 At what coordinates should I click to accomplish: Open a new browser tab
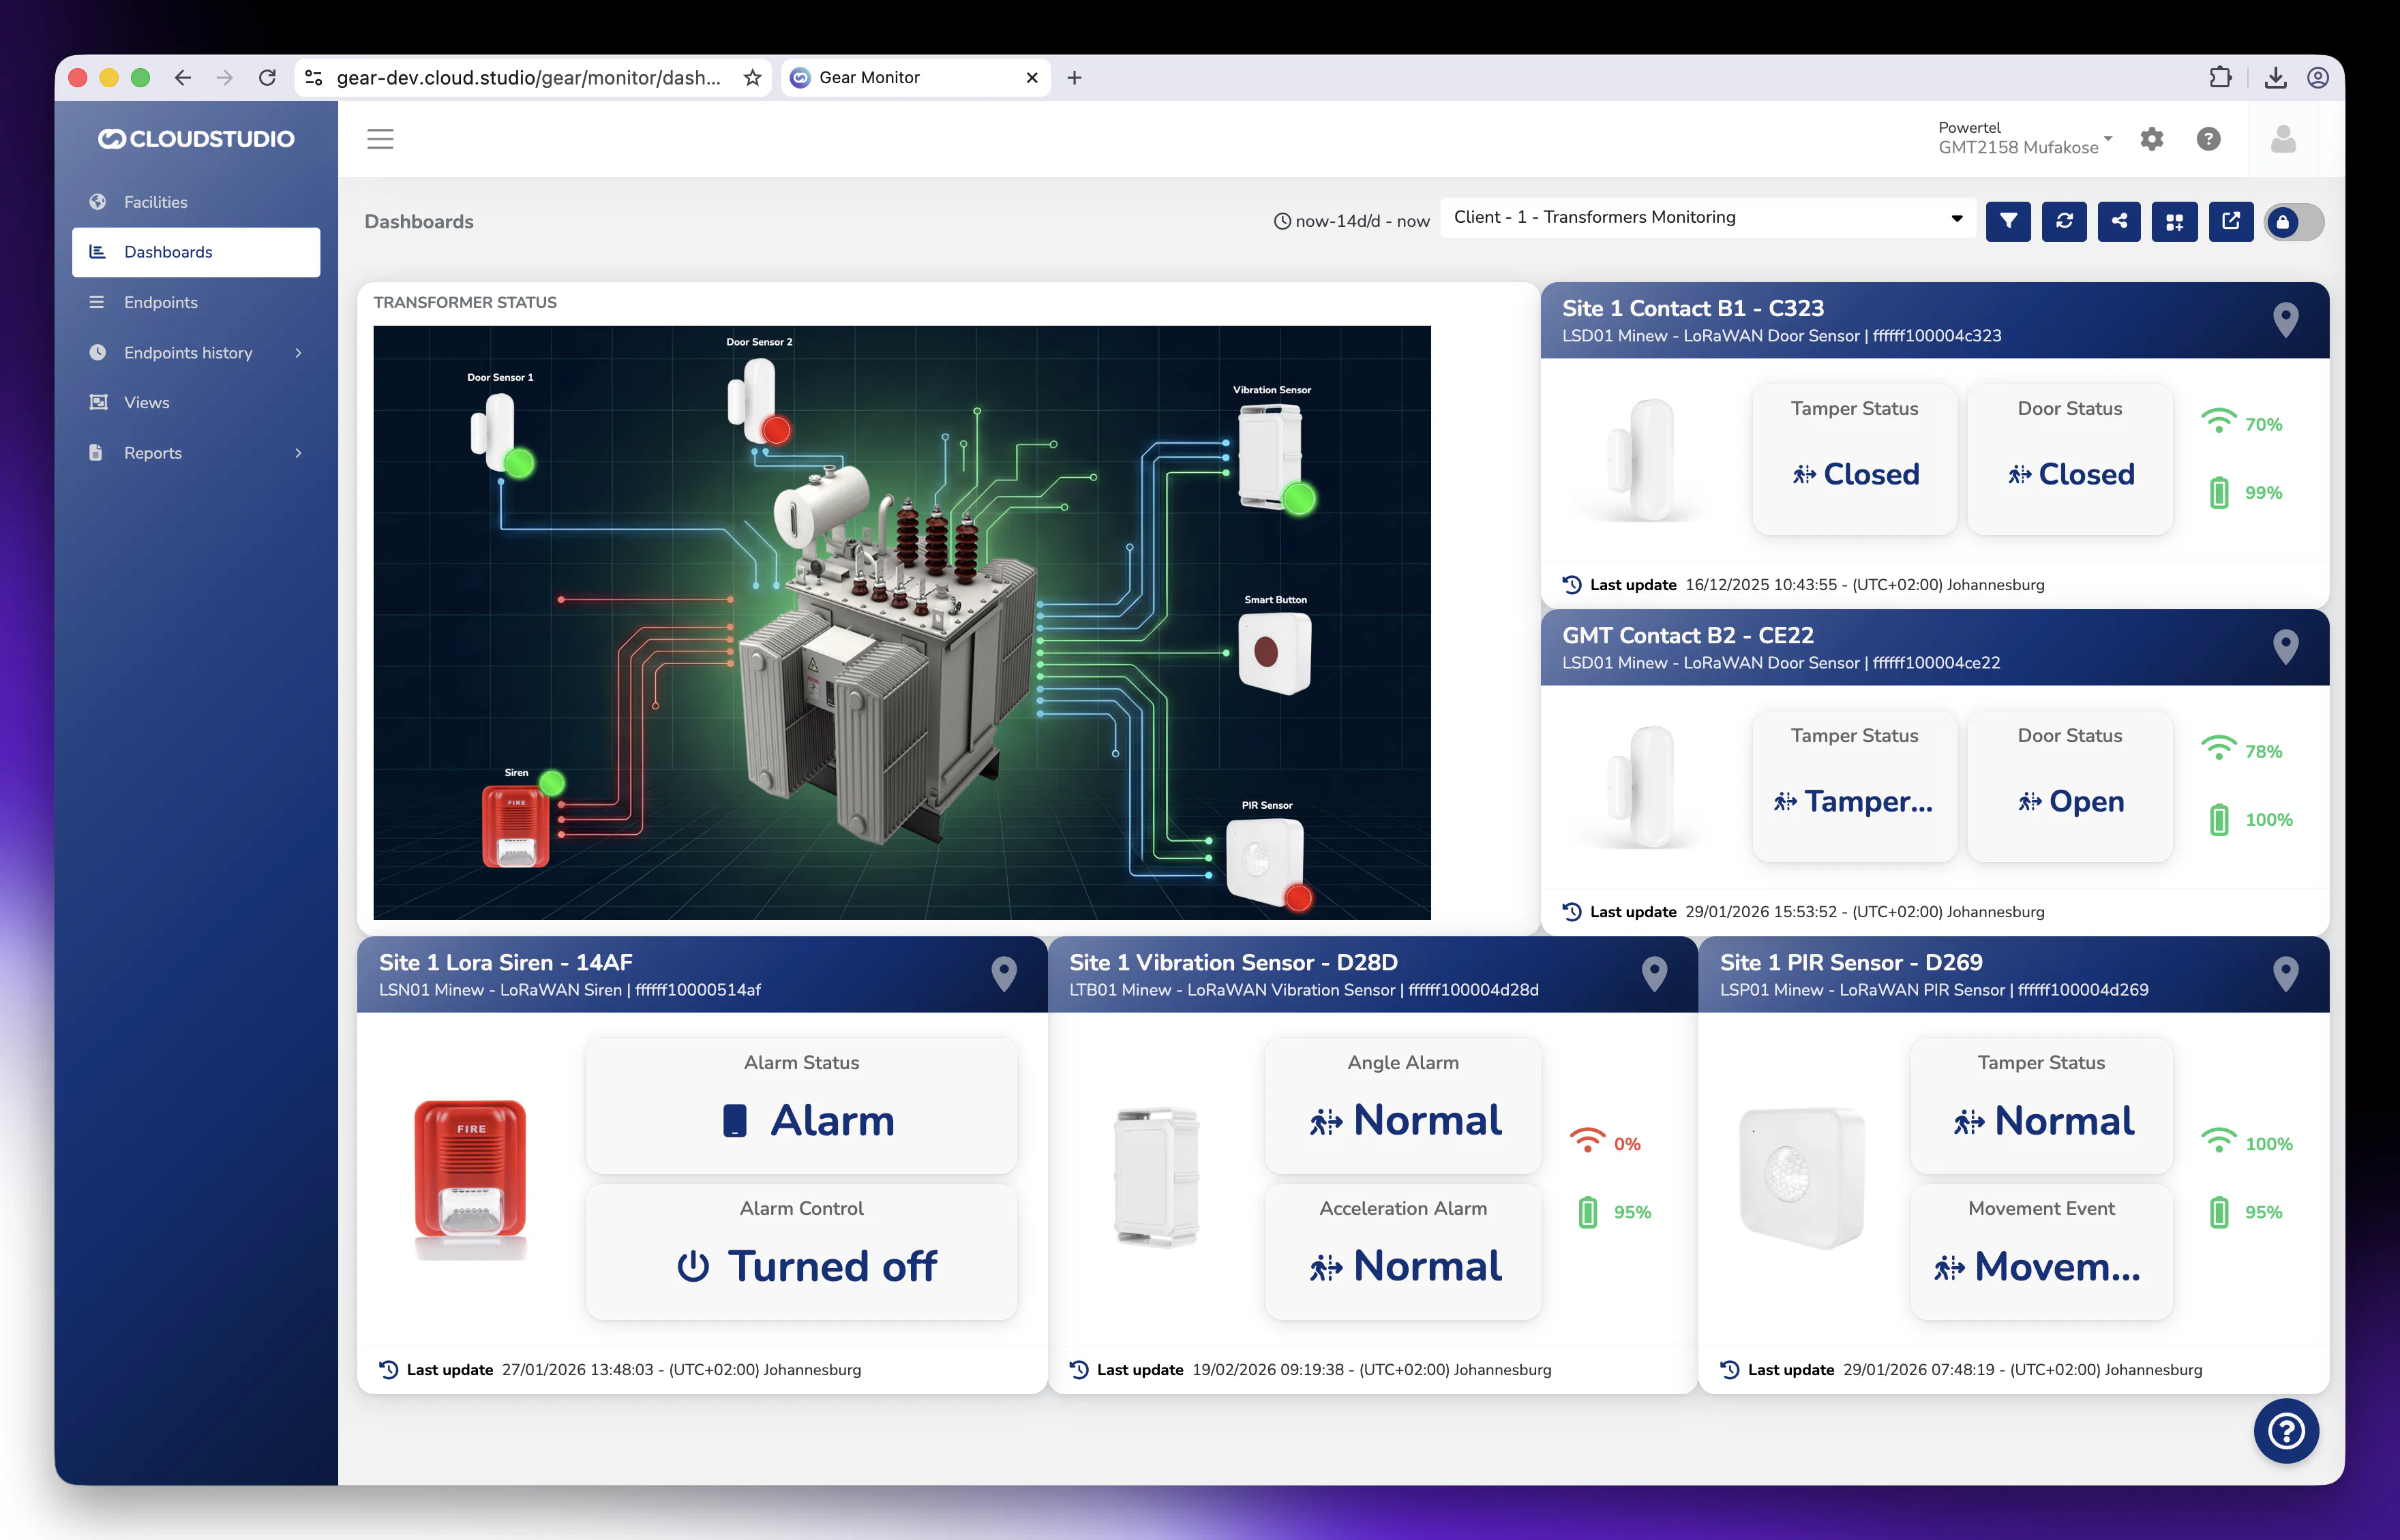1075,78
